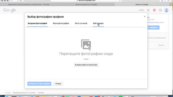
Task: Switch to the YouTube meditation browser tab
Action: [29, 5]
